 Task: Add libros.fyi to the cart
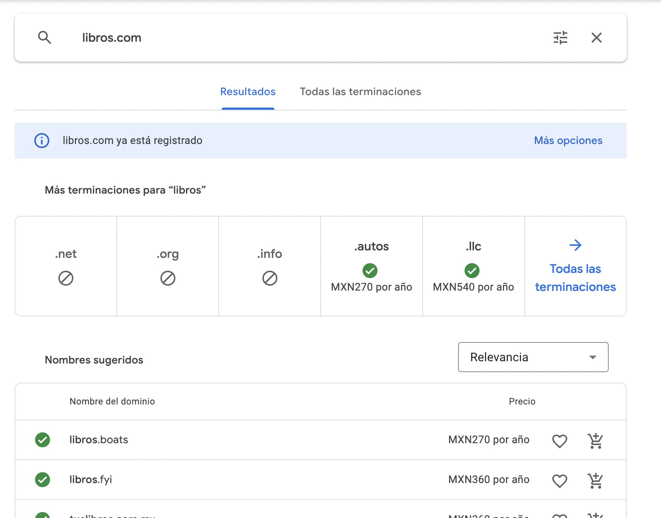(595, 480)
